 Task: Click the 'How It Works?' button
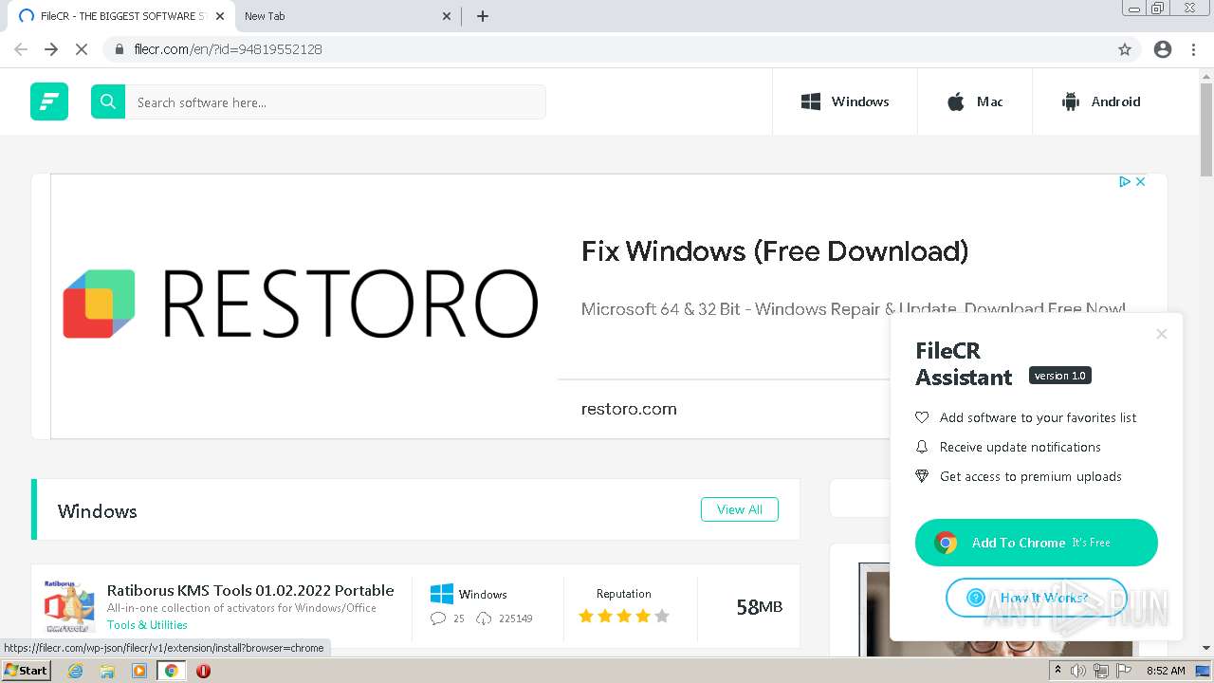[1037, 598]
